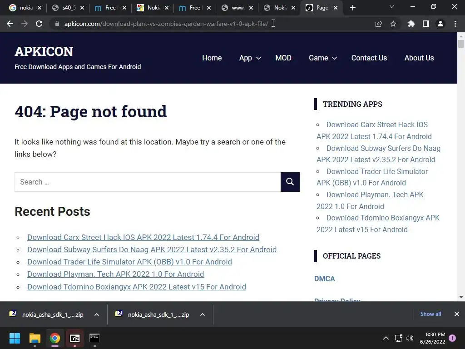465x349 pixels.
Task: Open Trader Life Simulator recent post
Action: (x=129, y=262)
